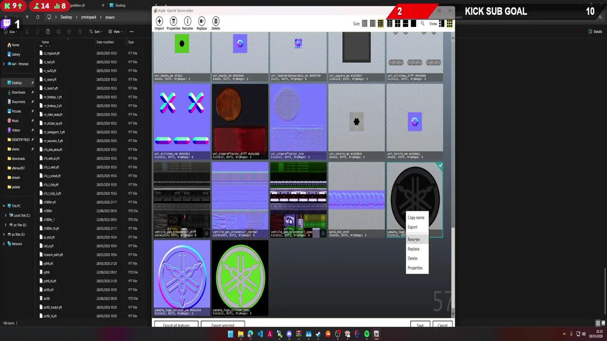The width and height of the screenshot is (607, 341).
Task: Switch to details list view mode
Action: (x=441, y=24)
